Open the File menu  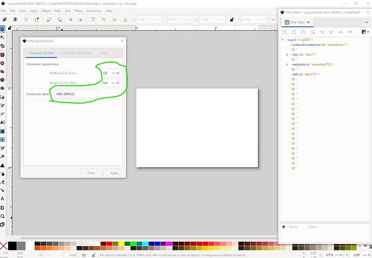pos(3,11)
